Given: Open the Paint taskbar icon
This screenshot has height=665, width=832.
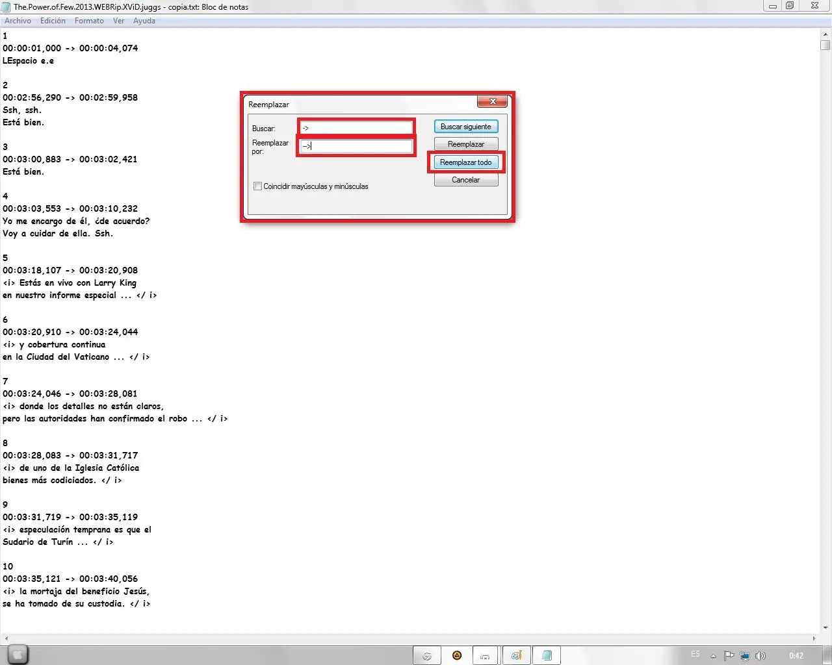Looking at the screenshot, I should click(516, 655).
